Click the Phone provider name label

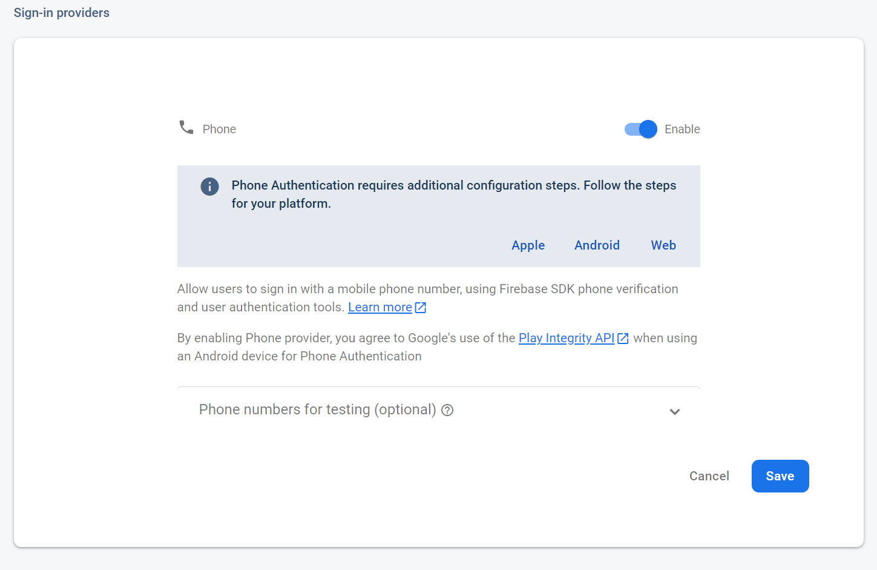pyautogui.click(x=219, y=129)
